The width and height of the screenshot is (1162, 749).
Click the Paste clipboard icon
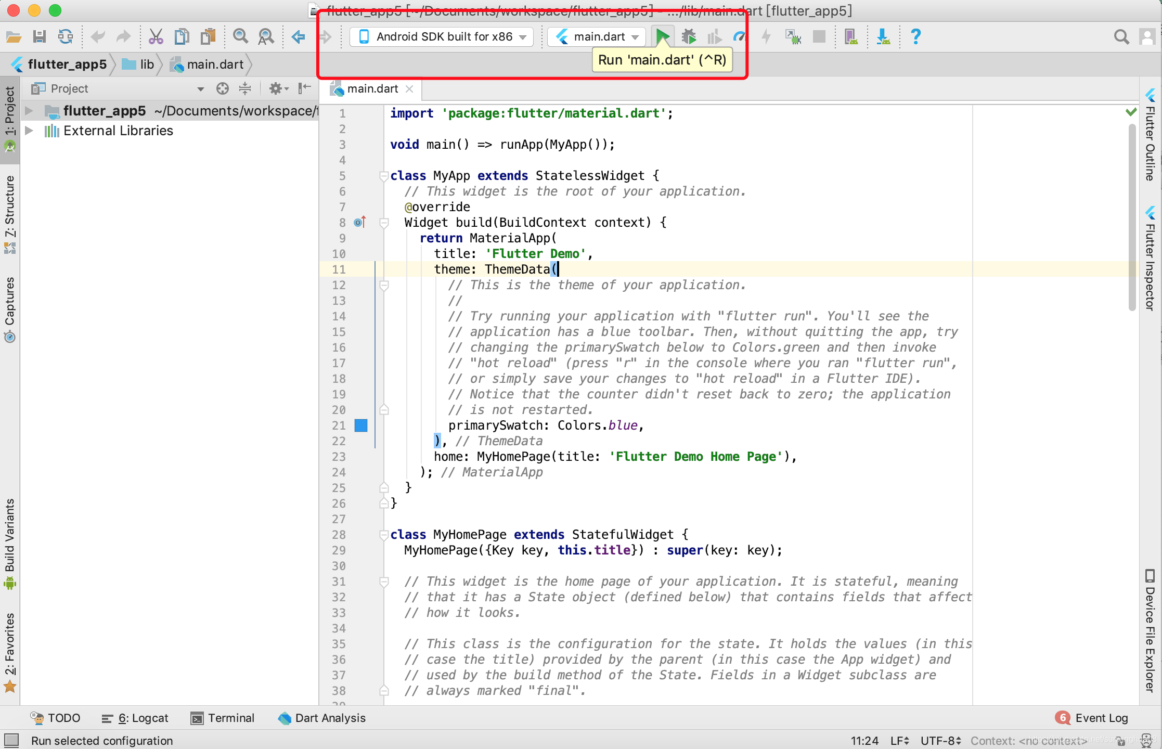pos(208,36)
